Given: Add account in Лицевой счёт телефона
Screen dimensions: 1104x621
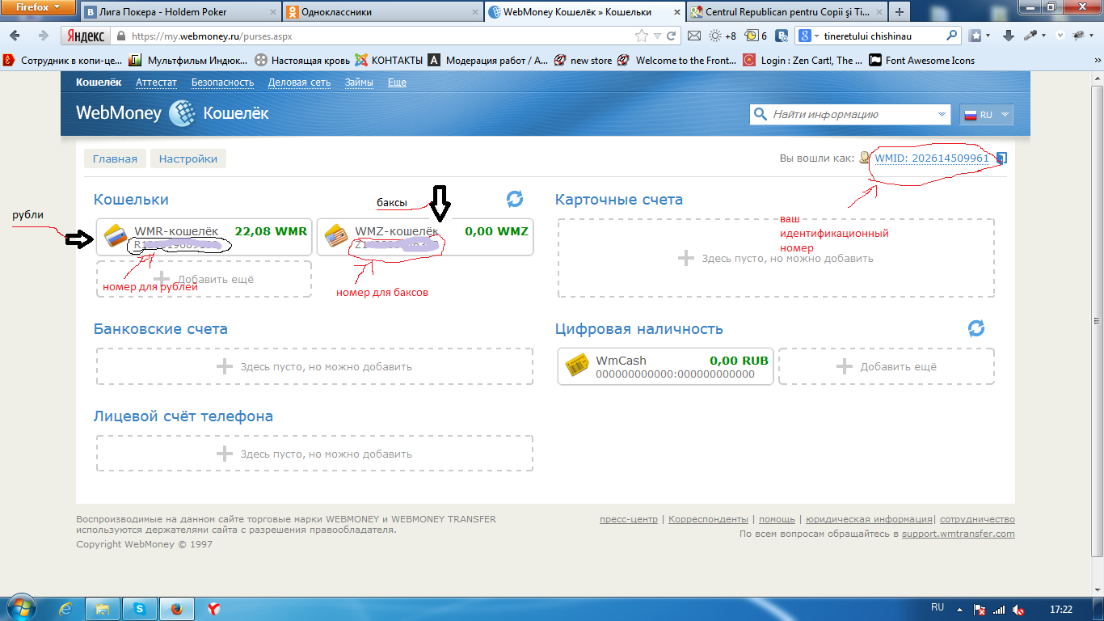Looking at the screenshot, I should click(x=314, y=454).
